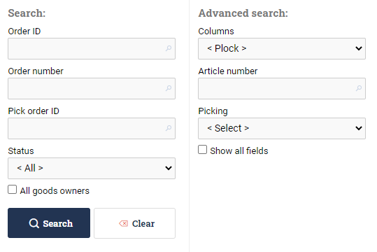Click the magnifier icon in Pick order ID field
Viewport: 377px width, 252px height.
[169, 128]
